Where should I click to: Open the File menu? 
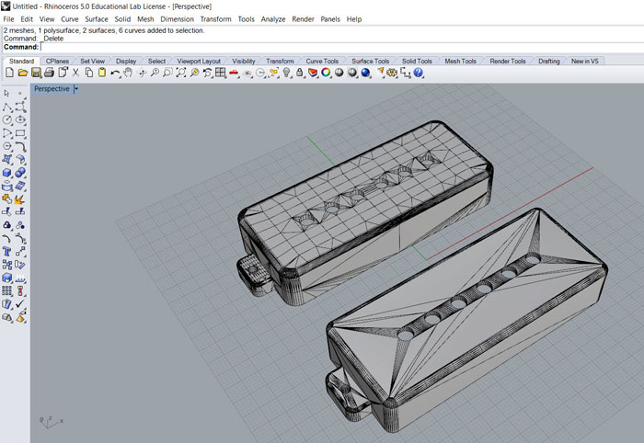[x=8, y=19]
